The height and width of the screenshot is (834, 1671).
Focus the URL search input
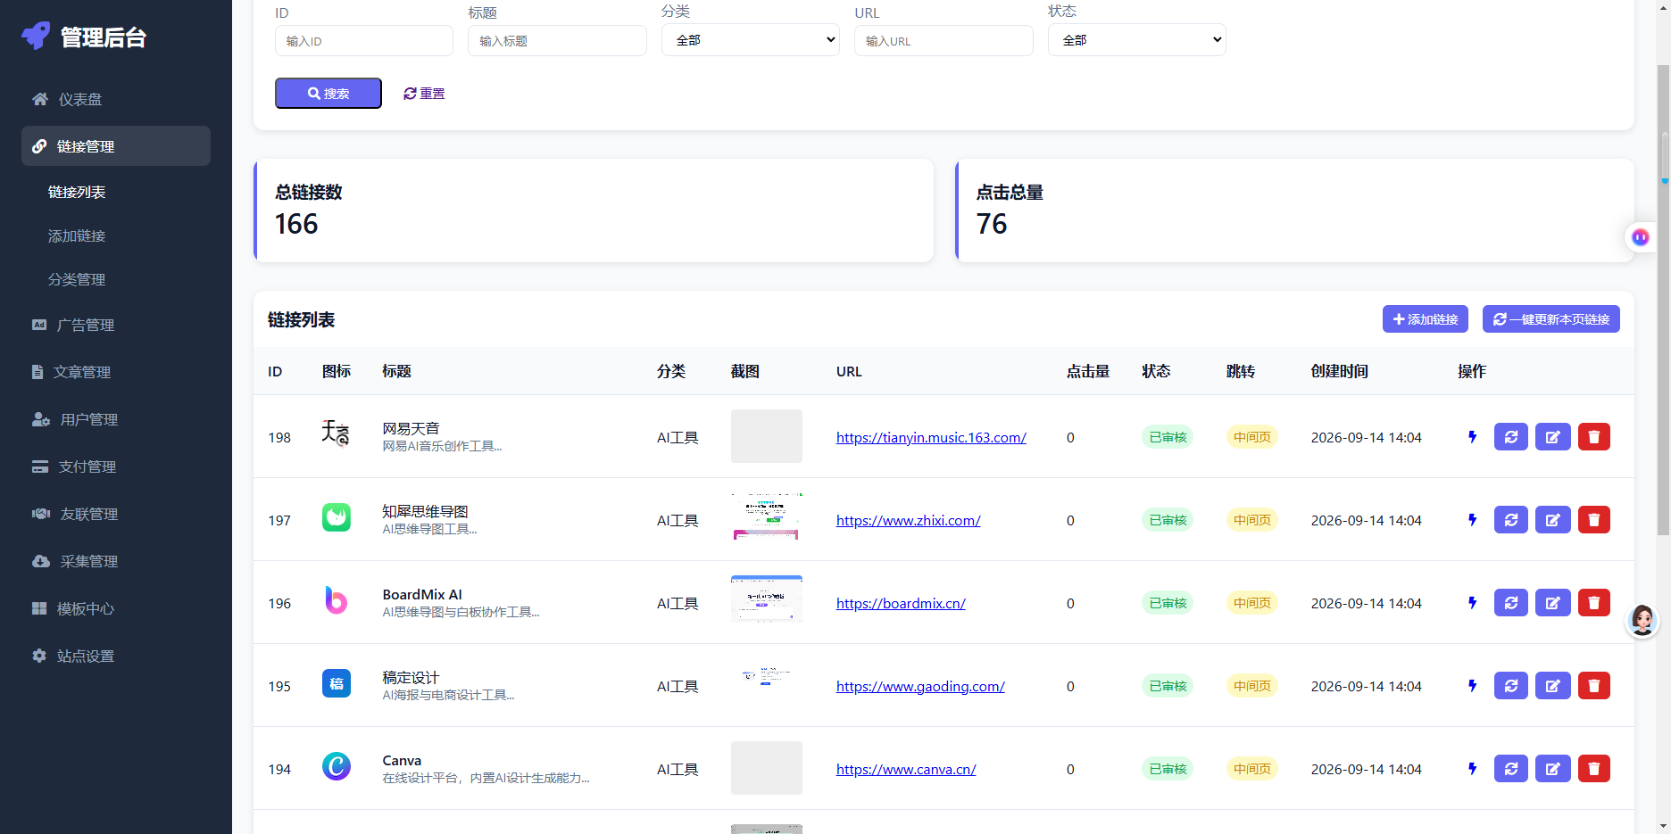point(944,41)
